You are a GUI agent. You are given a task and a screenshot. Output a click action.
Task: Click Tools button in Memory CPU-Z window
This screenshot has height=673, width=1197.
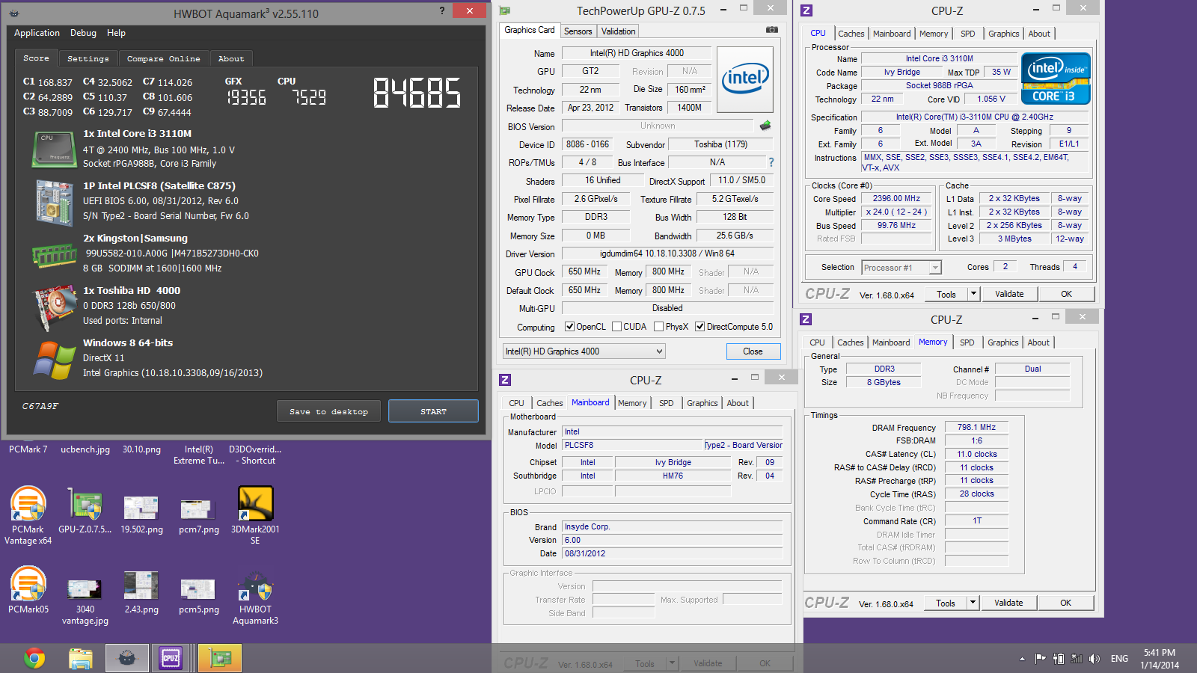point(946,603)
